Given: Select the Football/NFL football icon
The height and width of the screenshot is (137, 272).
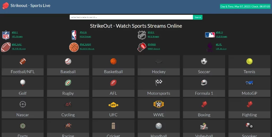Looking at the screenshot, I should (x=23, y=61).
